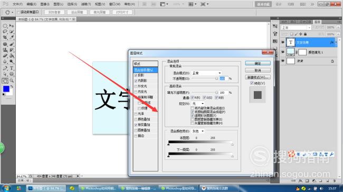
Task: Hide the 背景 layer
Action: point(283,61)
